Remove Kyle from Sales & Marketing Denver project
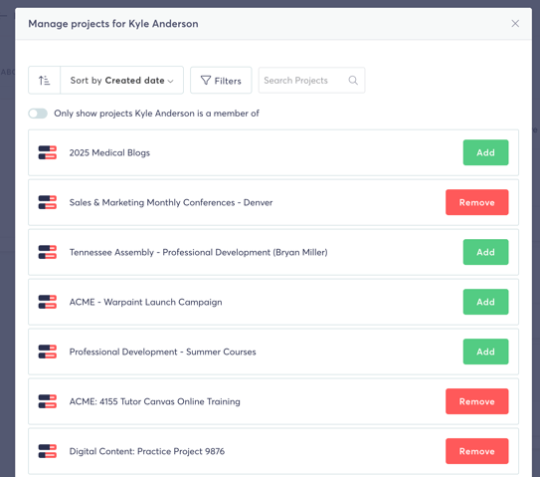The width and height of the screenshot is (540, 477). pos(477,202)
